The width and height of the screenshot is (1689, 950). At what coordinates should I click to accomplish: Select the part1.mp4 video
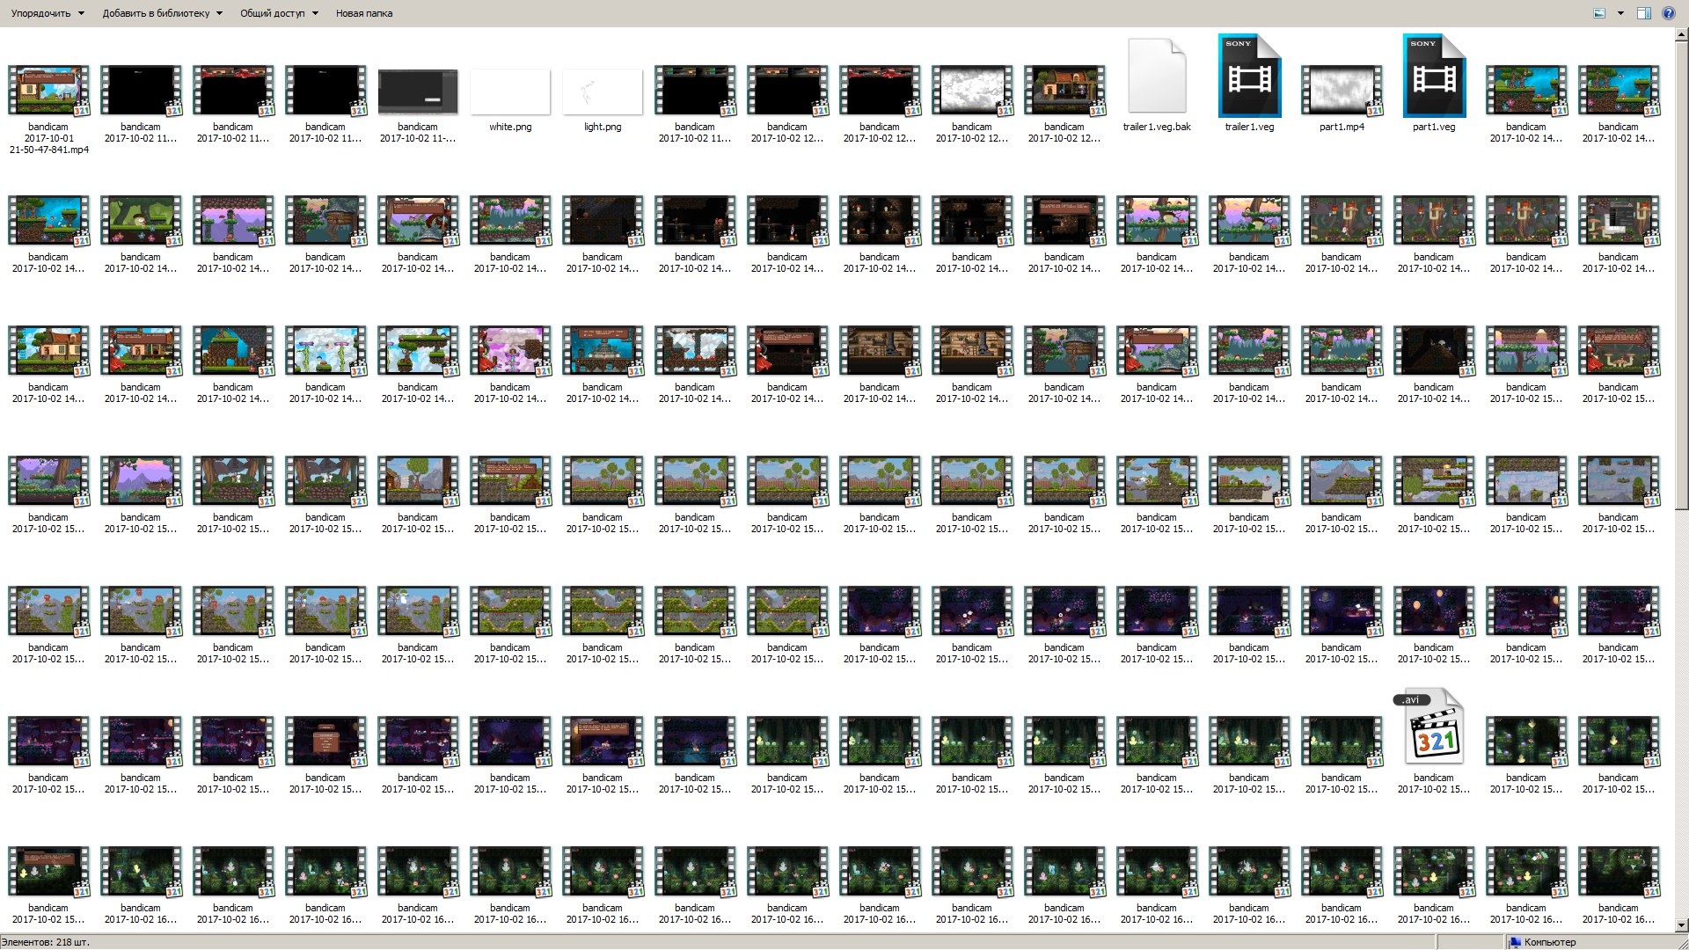coord(1342,99)
